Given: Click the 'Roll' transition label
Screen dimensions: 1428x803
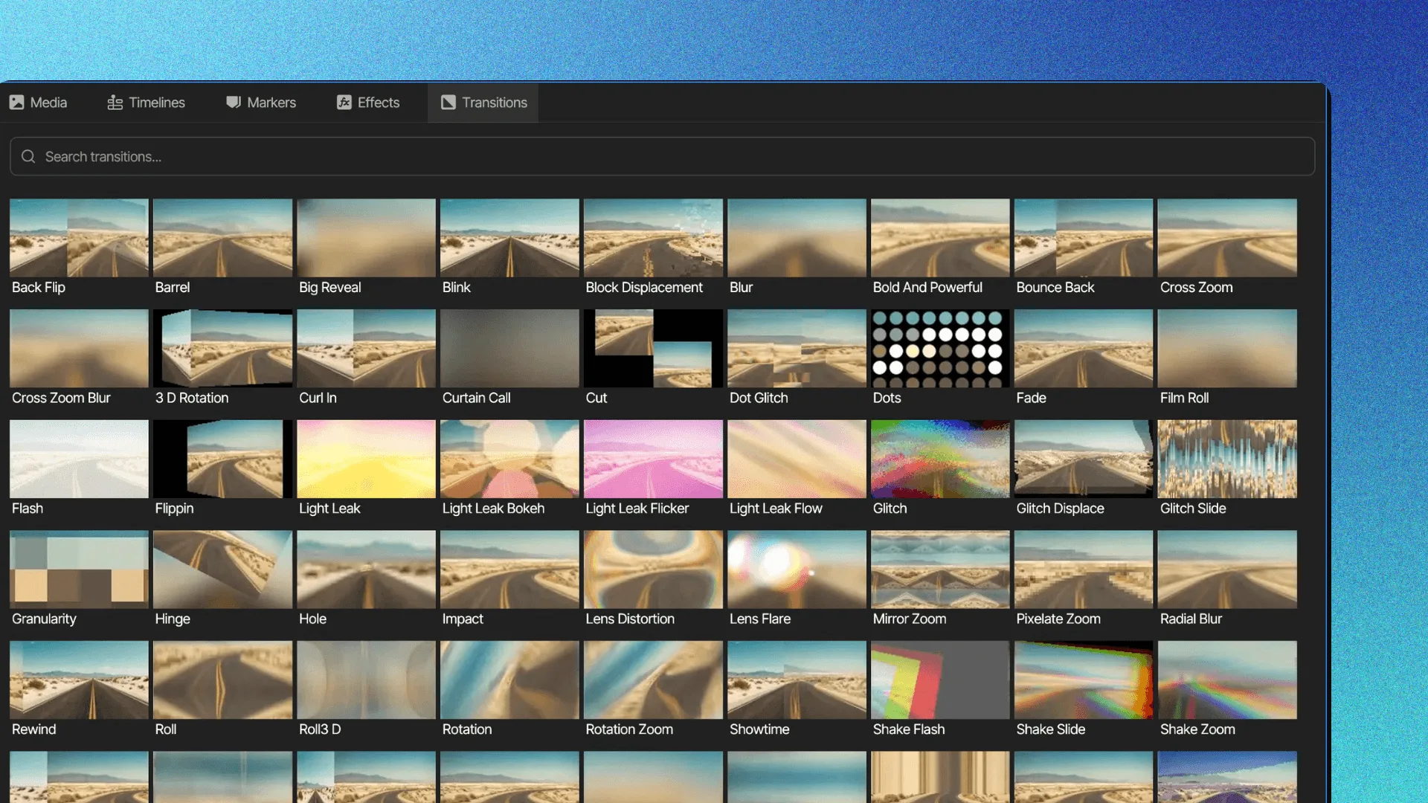Looking at the screenshot, I should click(x=166, y=729).
